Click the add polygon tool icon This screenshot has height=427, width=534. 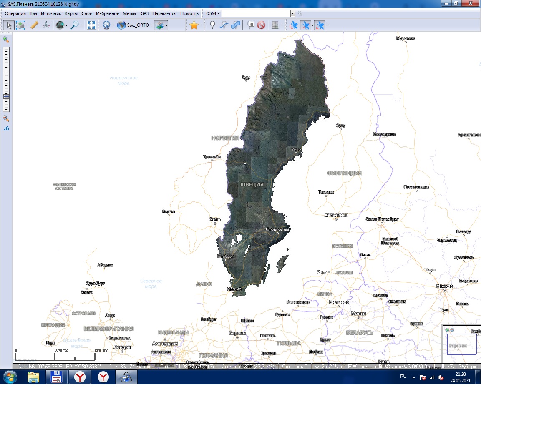coord(236,25)
